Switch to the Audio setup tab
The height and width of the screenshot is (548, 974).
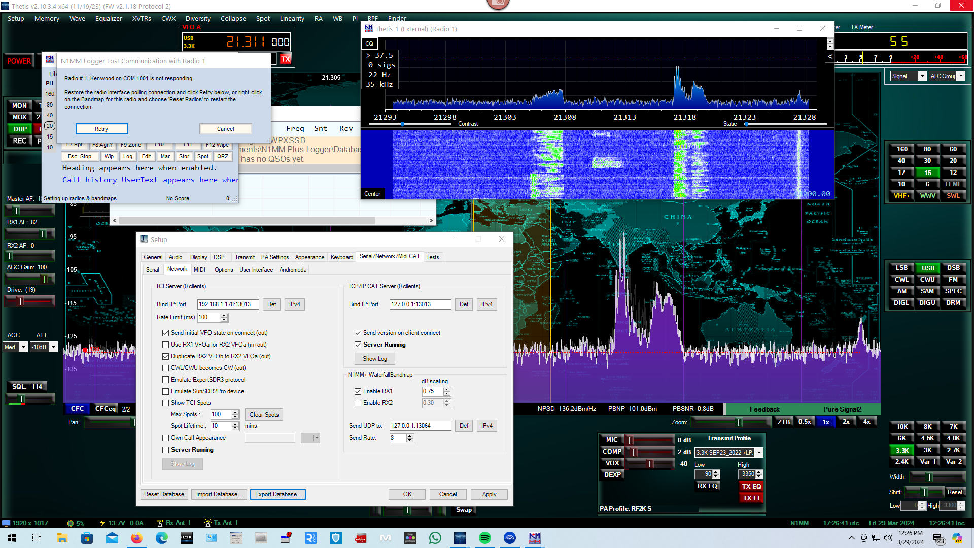176,257
